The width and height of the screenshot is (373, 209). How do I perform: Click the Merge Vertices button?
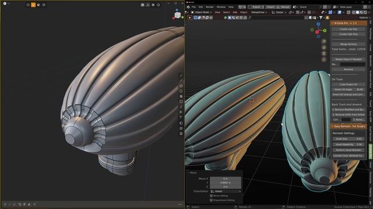349,44
